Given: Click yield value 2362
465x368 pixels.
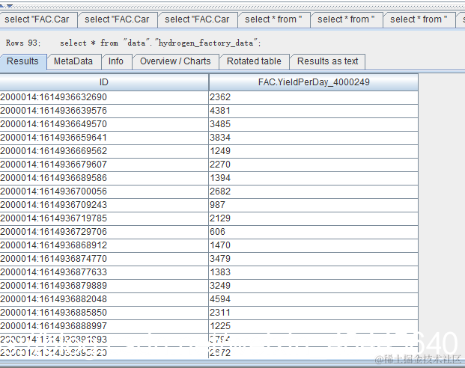Looking at the screenshot, I should point(314,97).
